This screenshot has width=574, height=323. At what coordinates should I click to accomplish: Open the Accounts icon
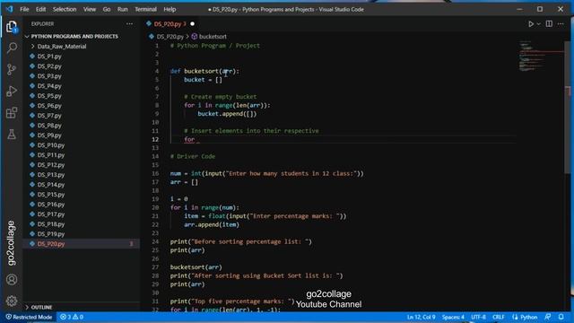[x=12, y=279]
